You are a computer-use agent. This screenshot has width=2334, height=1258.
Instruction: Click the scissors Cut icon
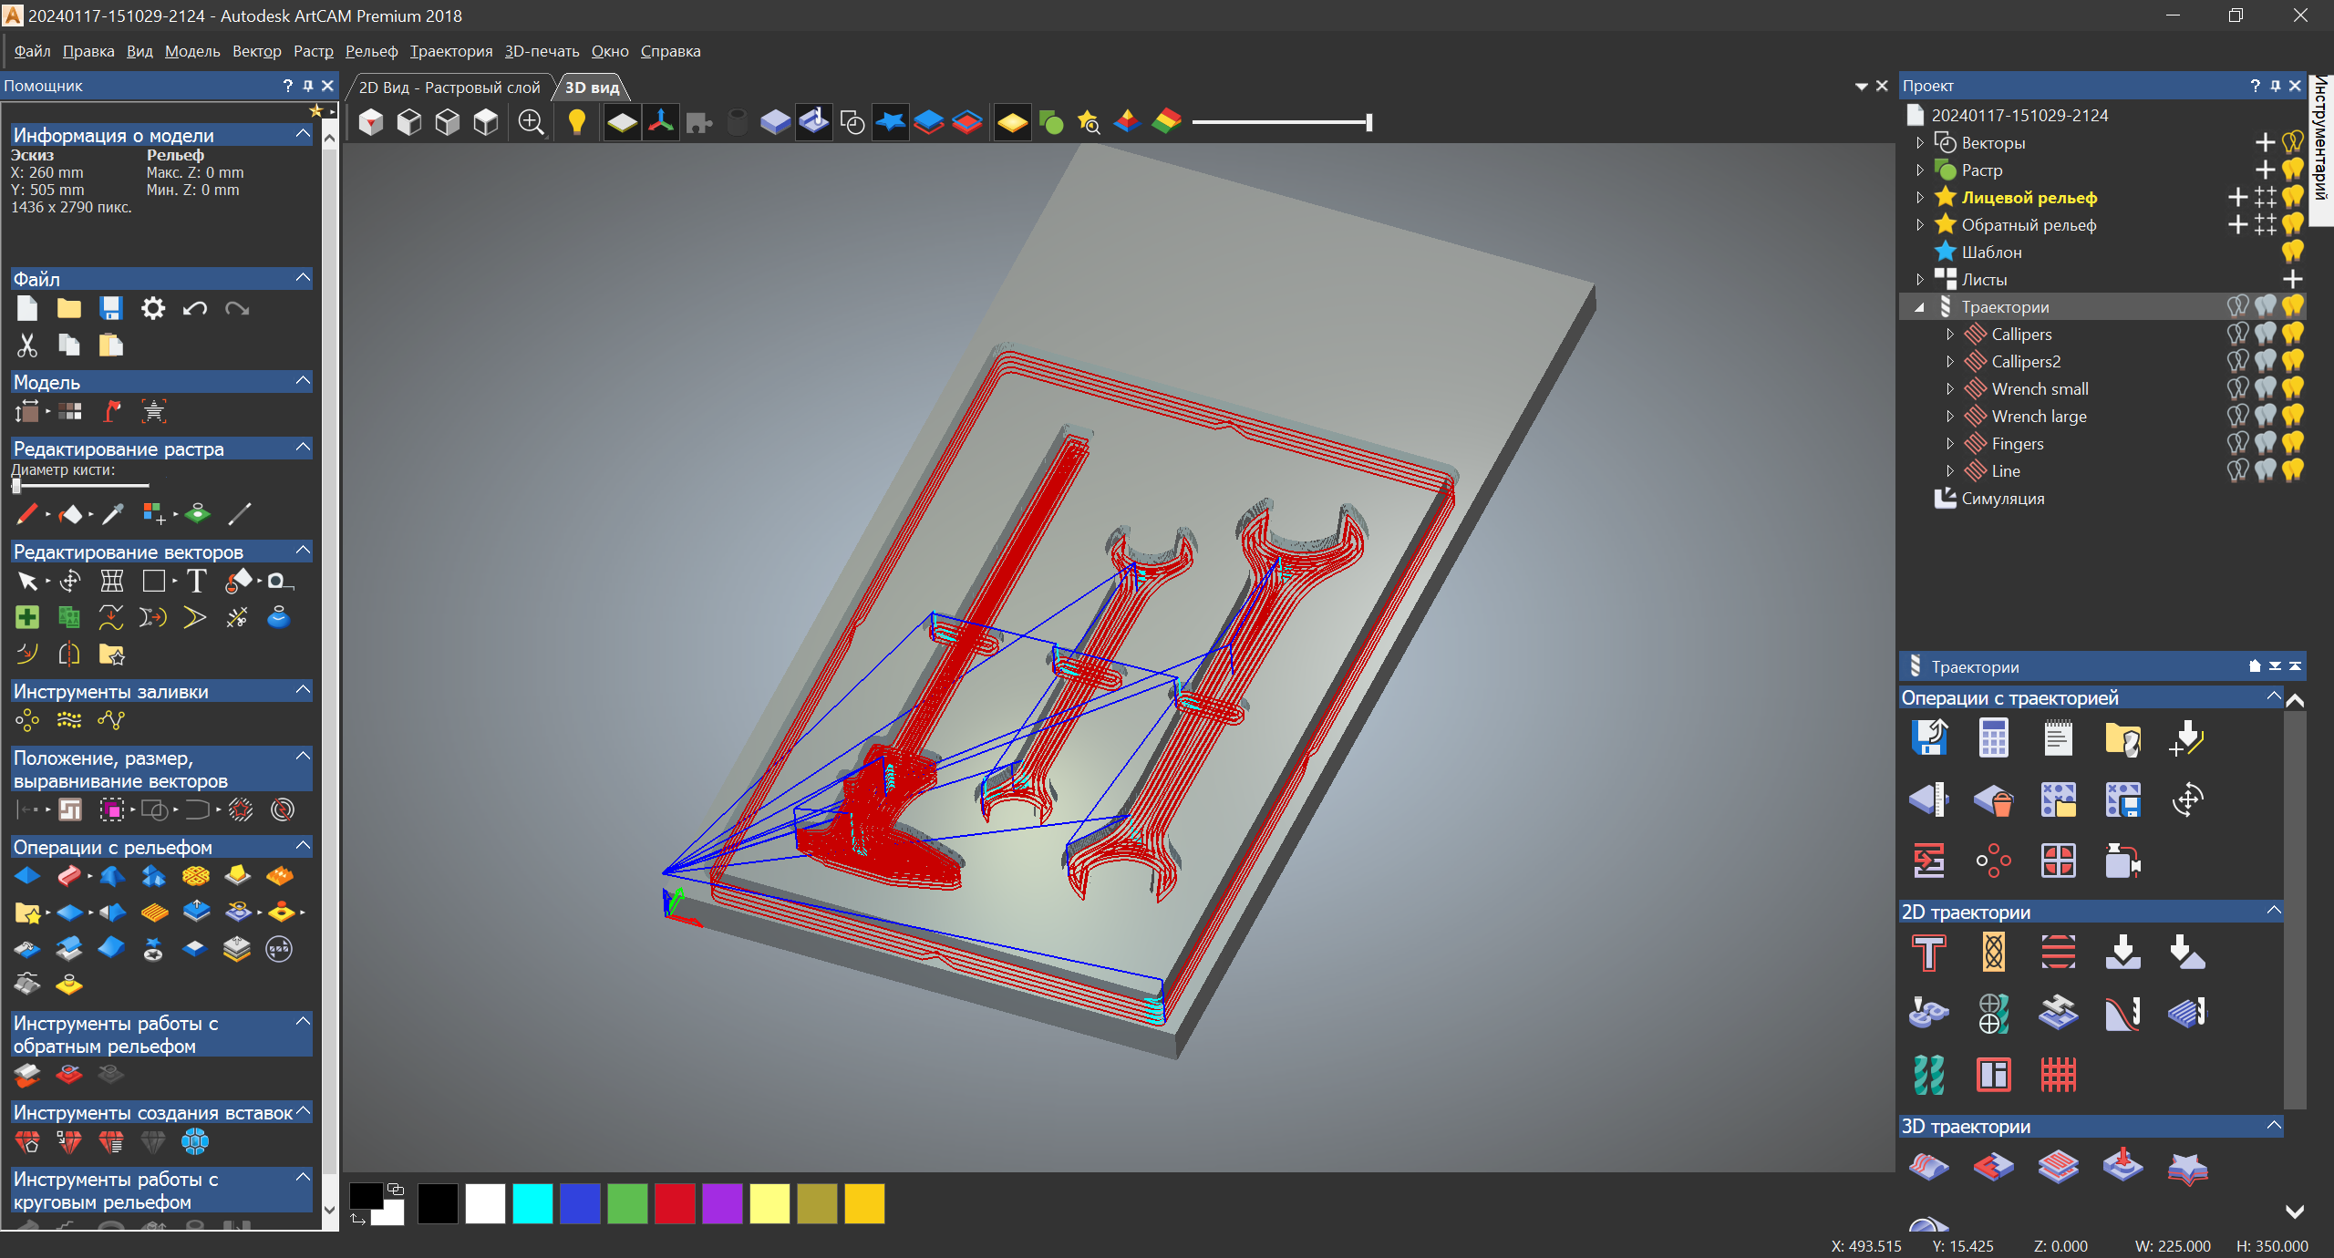pos(27,345)
